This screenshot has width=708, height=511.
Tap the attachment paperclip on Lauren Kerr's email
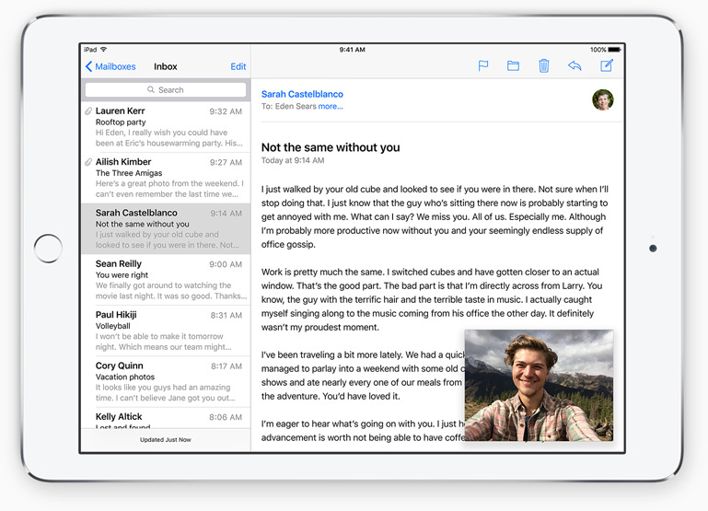click(x=88, y=111)
